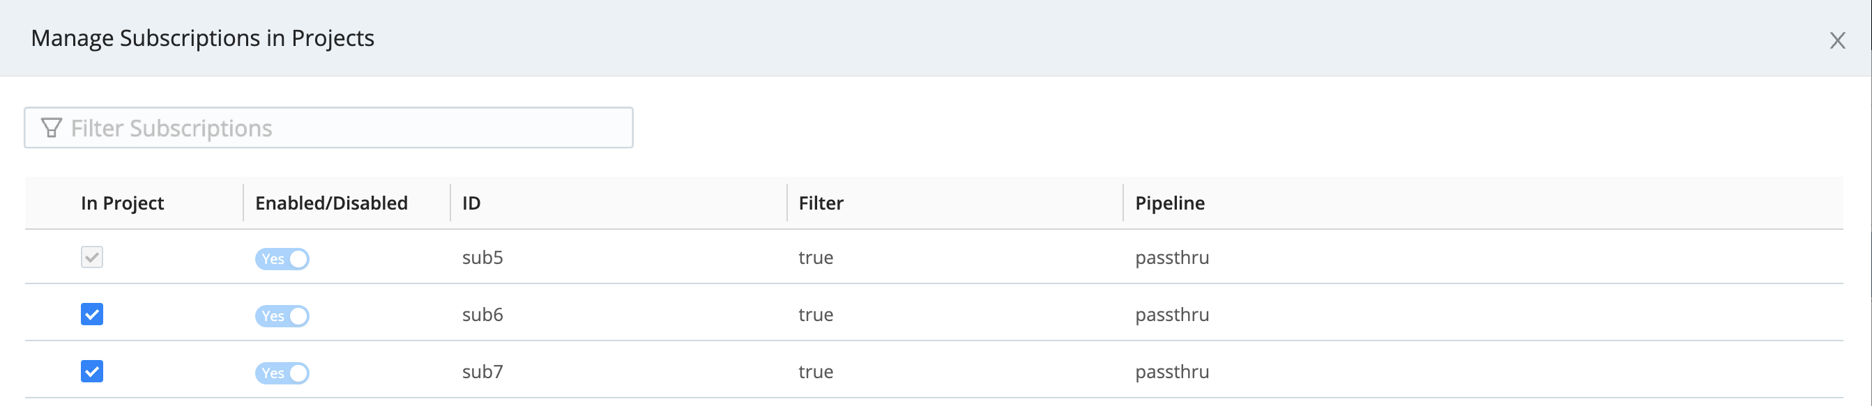1872x406 pixels.
Task: Select the sub6 ID cell
Action: point(482,315)
